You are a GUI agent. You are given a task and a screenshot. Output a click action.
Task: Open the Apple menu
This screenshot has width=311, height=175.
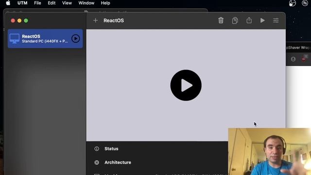coord(8,3)
